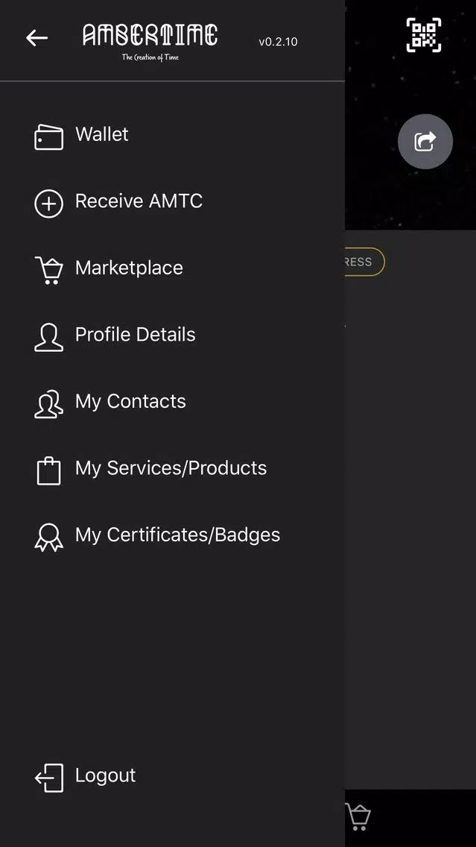Tap the back arrow icon

click(x=37, y=38)
